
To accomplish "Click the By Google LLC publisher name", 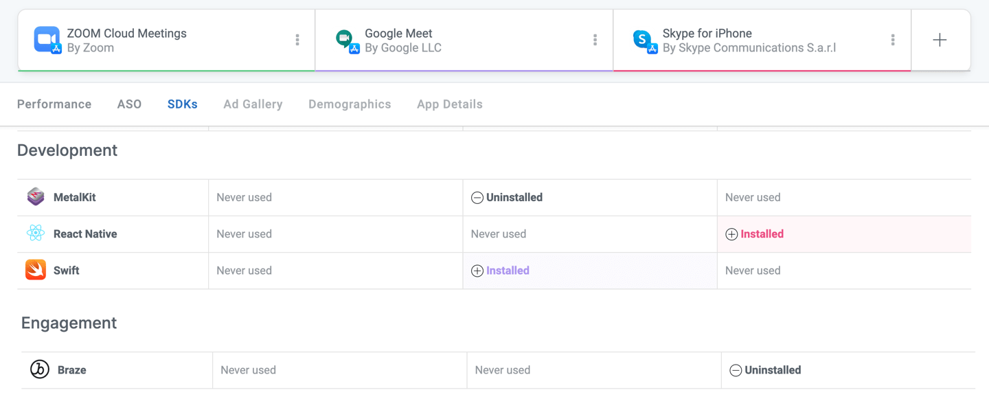I will coord(403,48).
